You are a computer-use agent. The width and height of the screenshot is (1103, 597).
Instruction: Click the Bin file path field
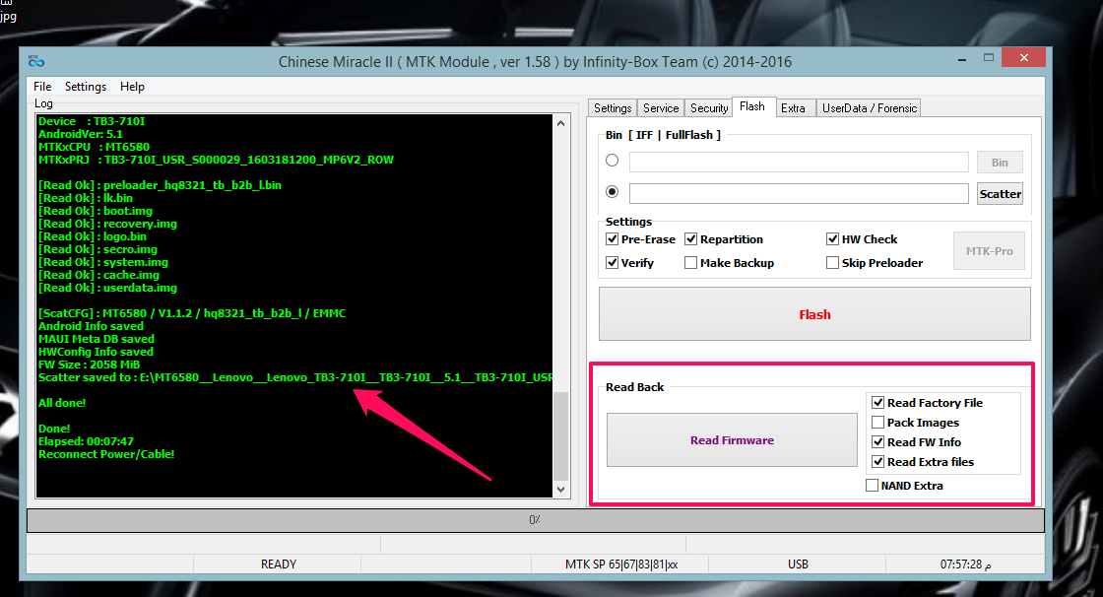(799, 162)
